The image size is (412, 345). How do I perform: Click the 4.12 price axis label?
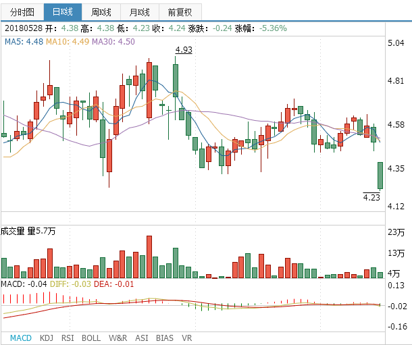396,206
